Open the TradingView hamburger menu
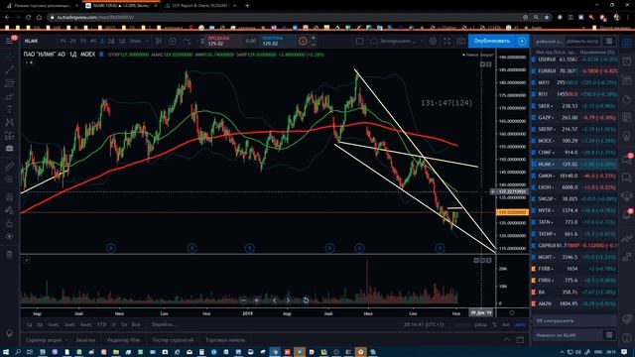This screenshot has width=635, height=357. pos(9,41)
